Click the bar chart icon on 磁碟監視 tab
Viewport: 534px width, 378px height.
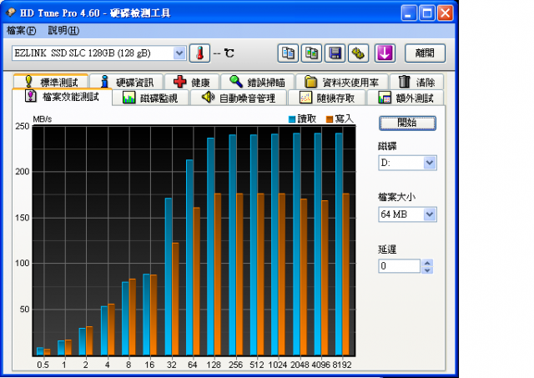click(128, 98)
